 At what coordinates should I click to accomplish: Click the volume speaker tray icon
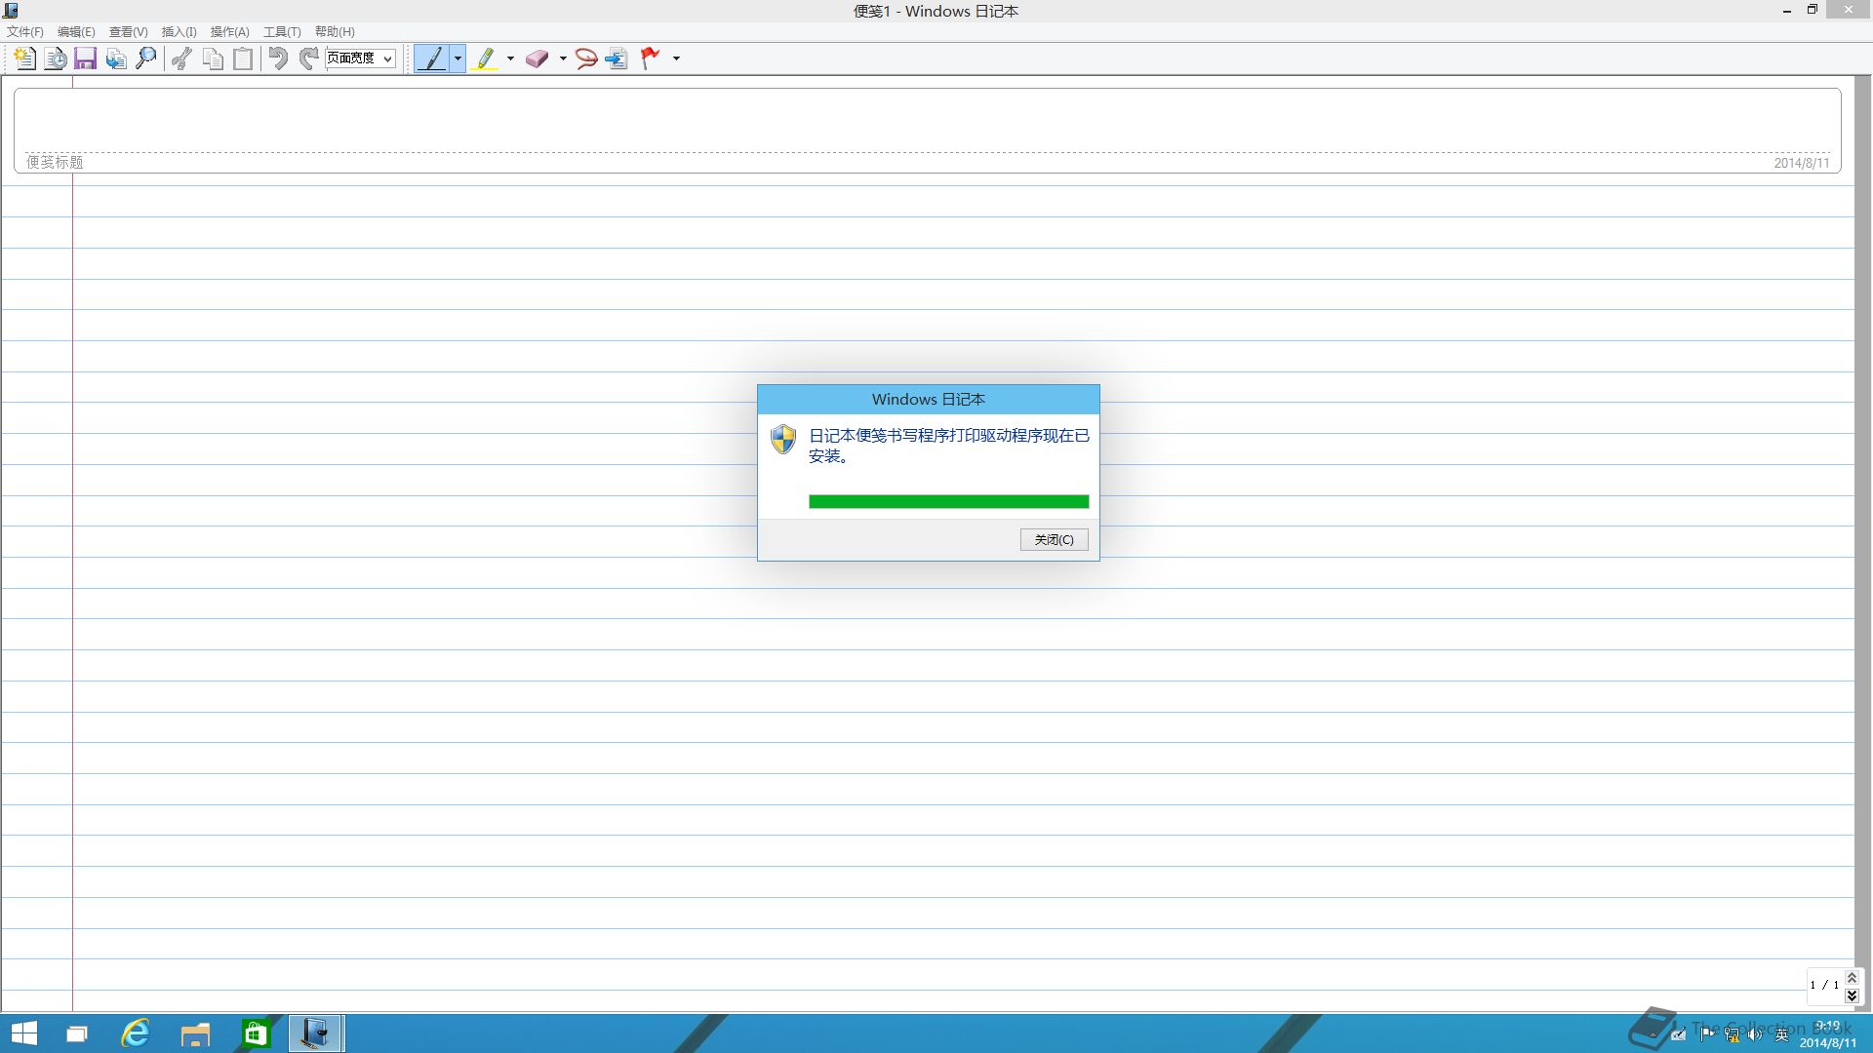coord(1755,1034)
